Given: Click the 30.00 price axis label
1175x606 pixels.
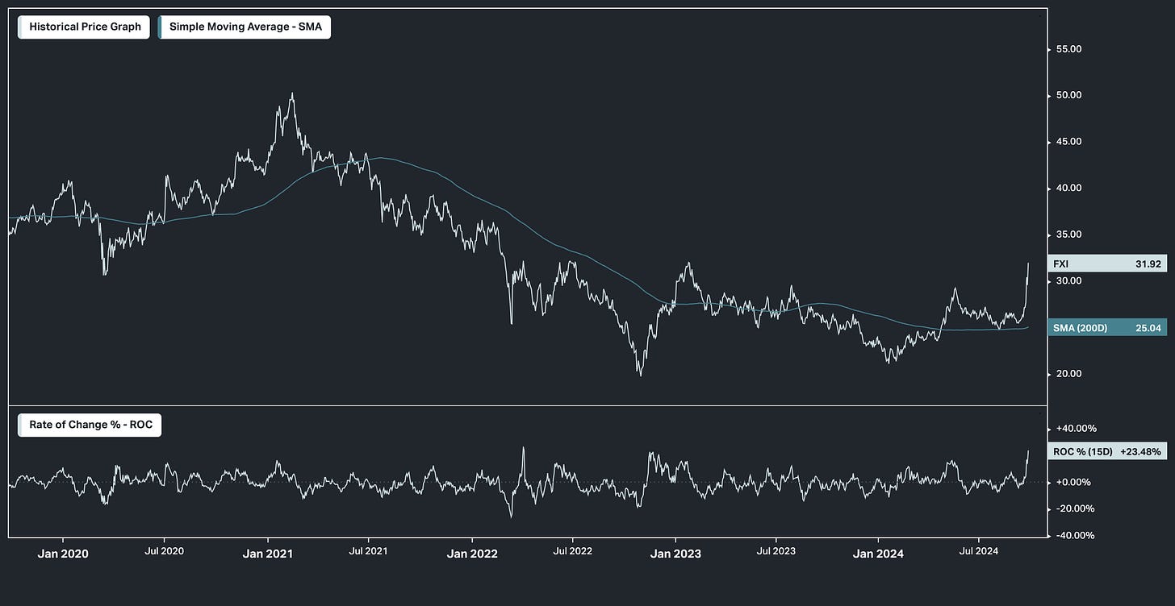Looking at the screenshot, I should [1069, 280].
